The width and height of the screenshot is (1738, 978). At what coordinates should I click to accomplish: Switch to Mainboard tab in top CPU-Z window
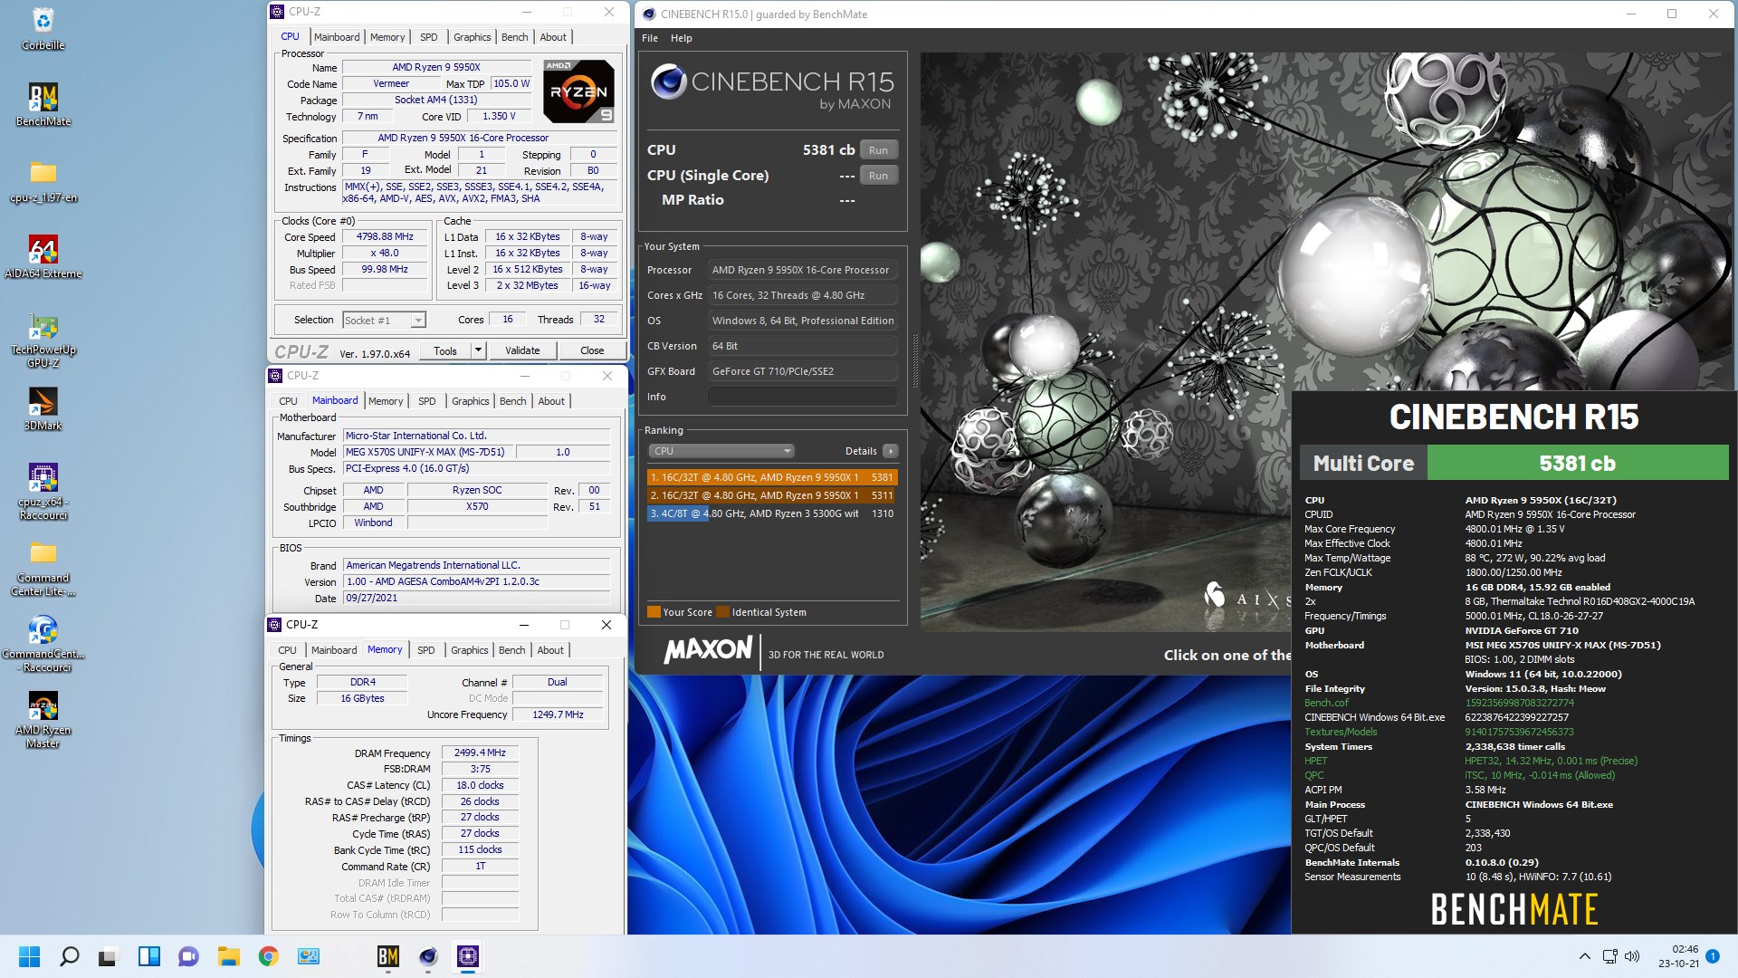point(337,37)
